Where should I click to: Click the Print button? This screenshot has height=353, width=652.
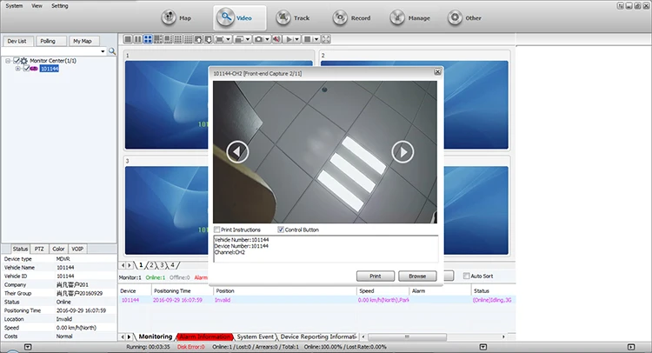tap(376, 276)
